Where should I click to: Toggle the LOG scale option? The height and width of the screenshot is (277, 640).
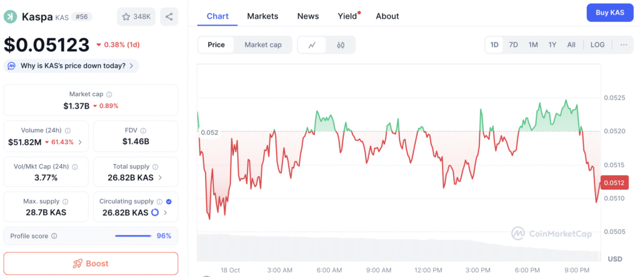click(x=597, y=45)
